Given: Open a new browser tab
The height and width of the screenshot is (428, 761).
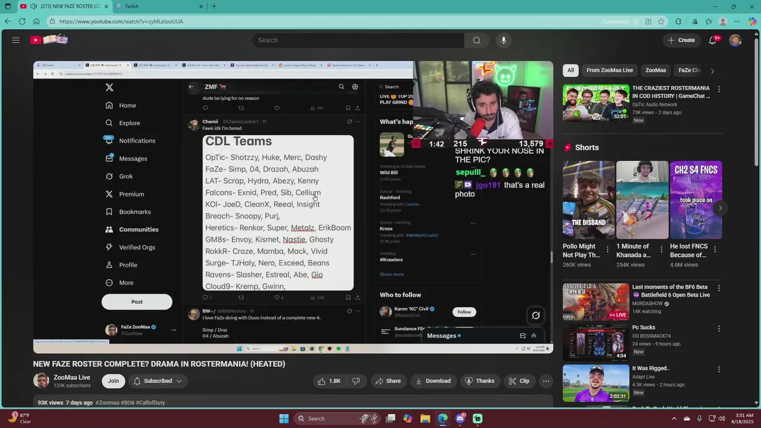Looking at the screenshot, I should [214, 7].
